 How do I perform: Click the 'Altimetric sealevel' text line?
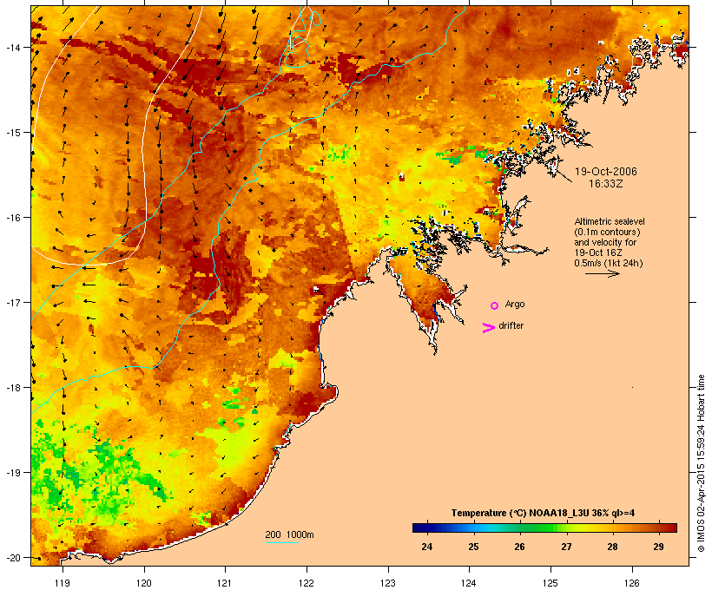tap(610, 221)
